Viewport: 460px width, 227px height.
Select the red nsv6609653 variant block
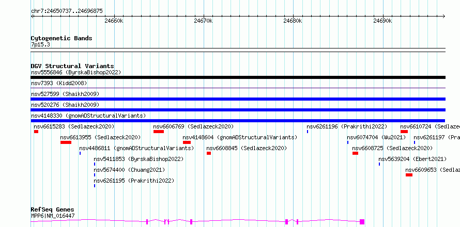pyautogui.click(x=409, y=175)
